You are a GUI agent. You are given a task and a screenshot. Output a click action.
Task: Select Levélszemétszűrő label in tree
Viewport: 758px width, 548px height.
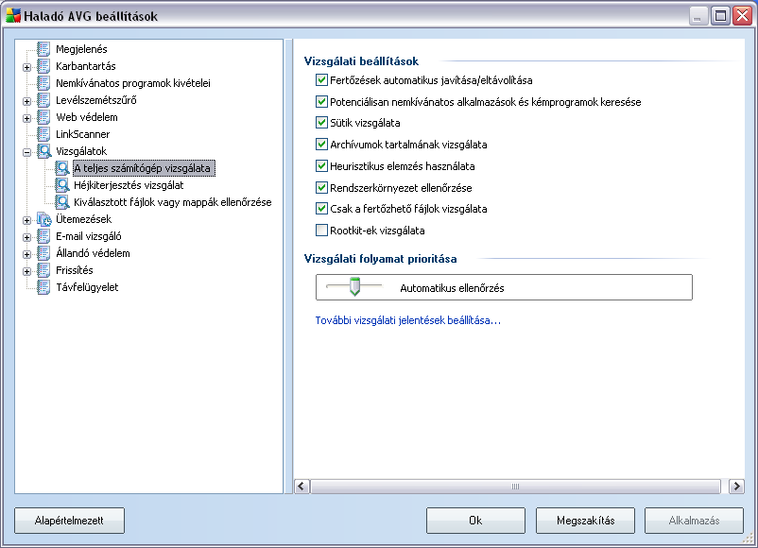pos(96,100)
